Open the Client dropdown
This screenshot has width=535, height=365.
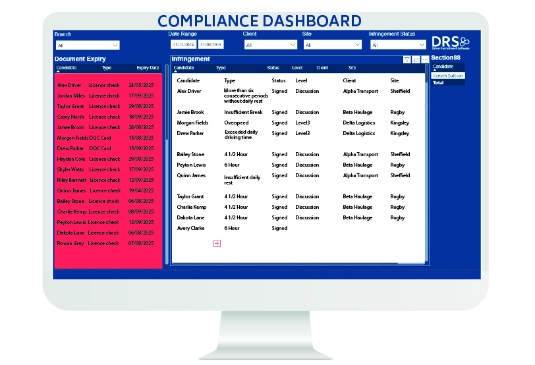point(271,45)
